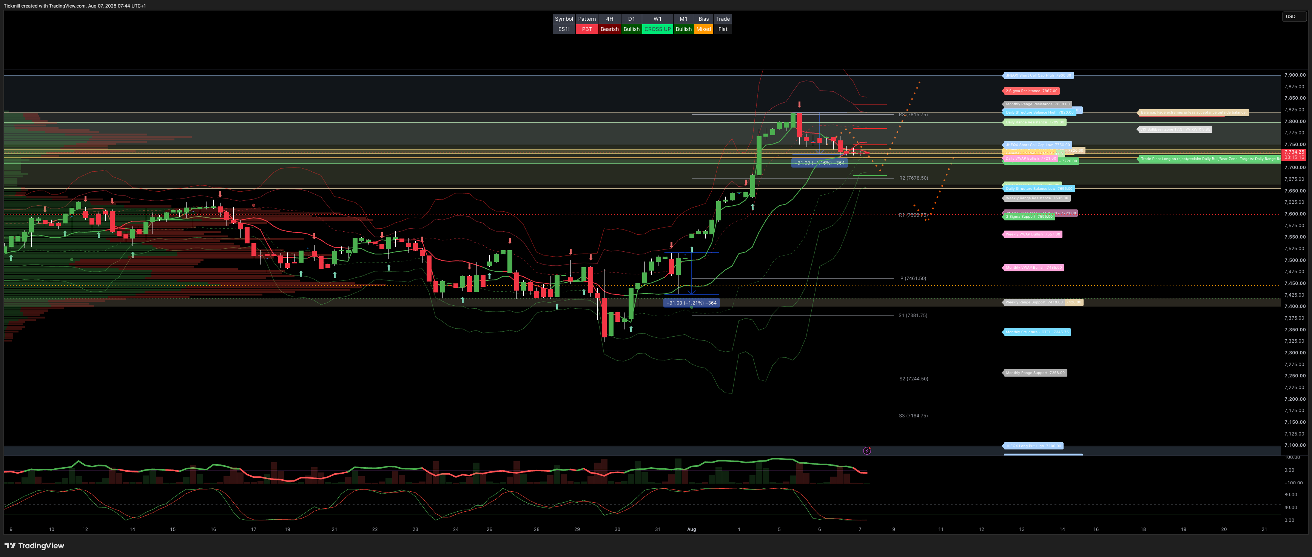This screenshot has height=557, width=1312.
Task: Select the 2 Sigma Resistance 7867.00 label
Action: click(x=1031, y=91)
